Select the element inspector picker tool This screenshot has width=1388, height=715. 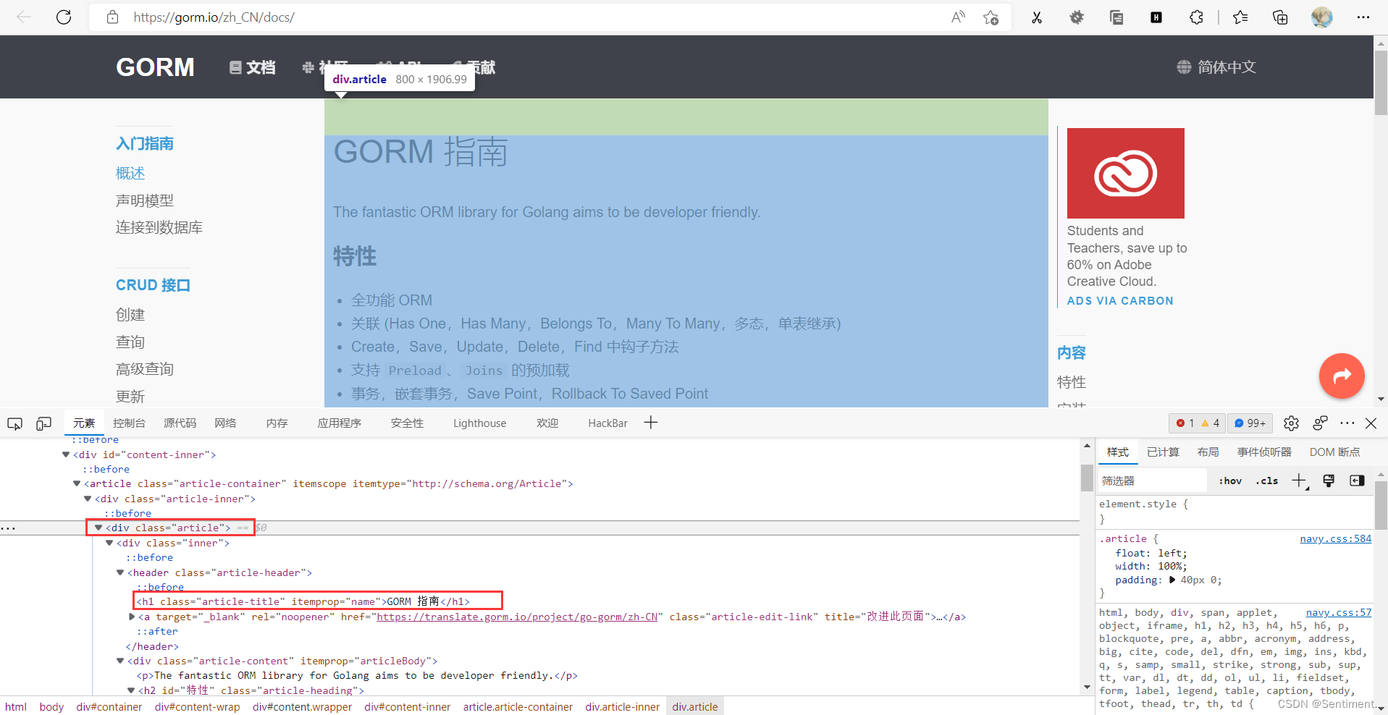click(14, 423)
